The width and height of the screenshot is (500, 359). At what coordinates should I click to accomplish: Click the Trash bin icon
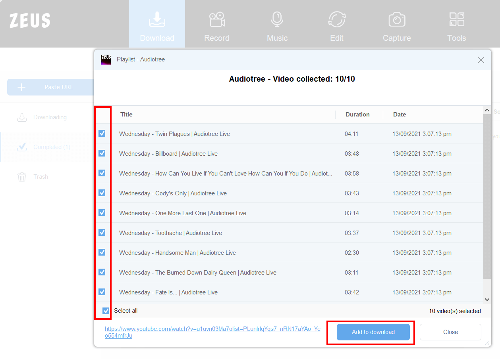22,177
